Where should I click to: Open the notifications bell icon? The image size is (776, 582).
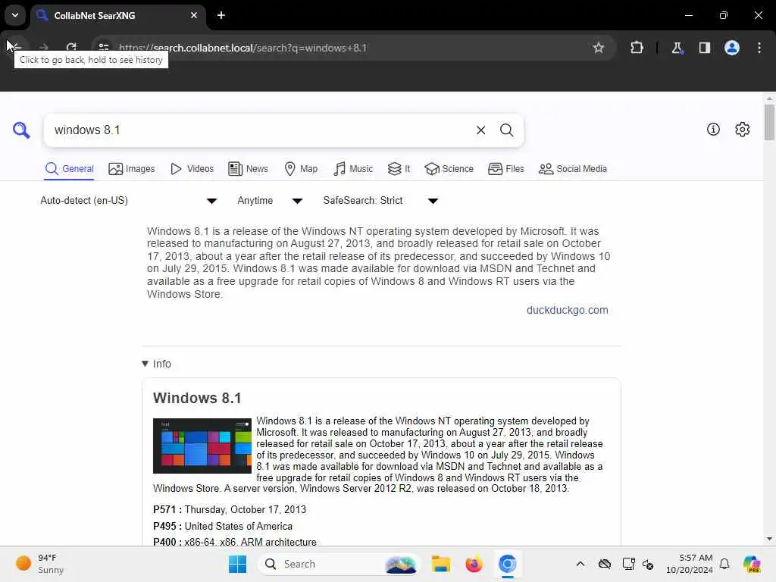pyautogui.click(x=724, y=564)
